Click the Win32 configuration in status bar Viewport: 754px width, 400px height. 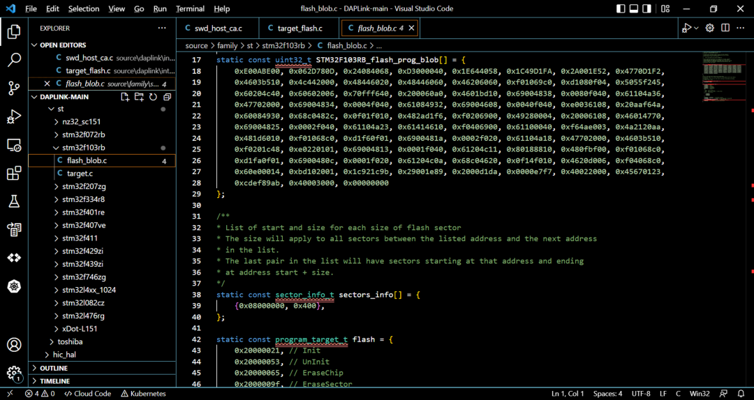(700, 394)
